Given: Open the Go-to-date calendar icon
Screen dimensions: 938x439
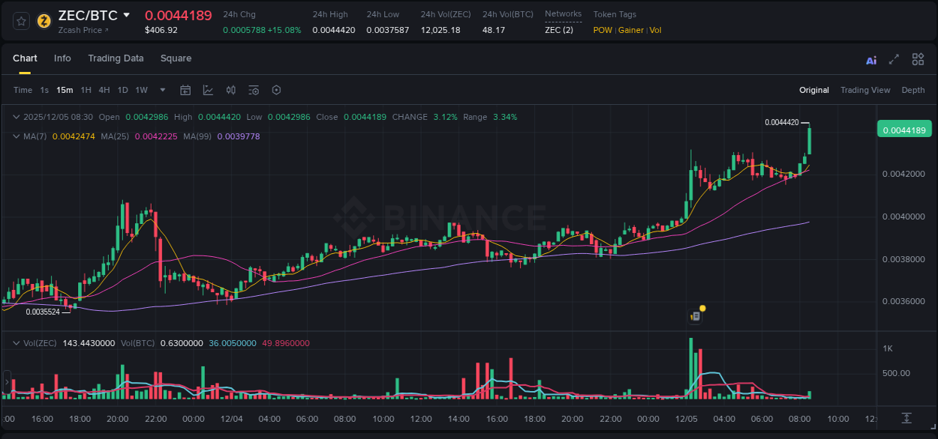Looking at the screenshot, I should pos(185,89).
